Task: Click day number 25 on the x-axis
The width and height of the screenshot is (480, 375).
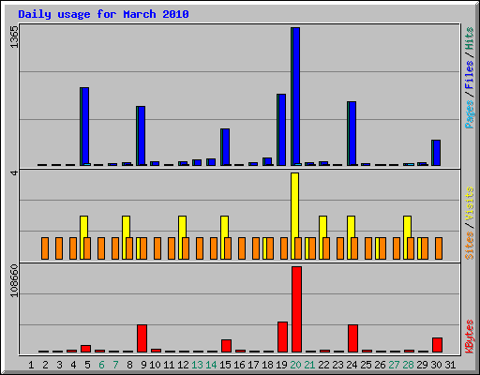Action: 366,365
